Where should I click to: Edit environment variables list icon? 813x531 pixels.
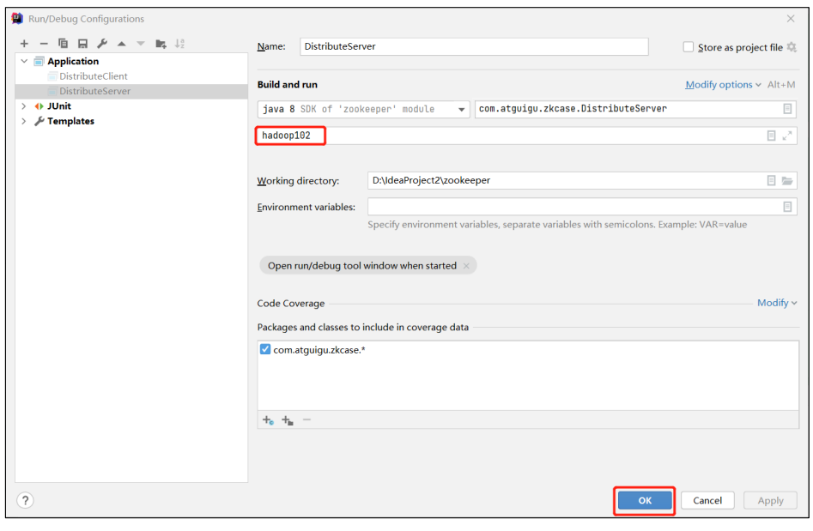coord(787,207)
